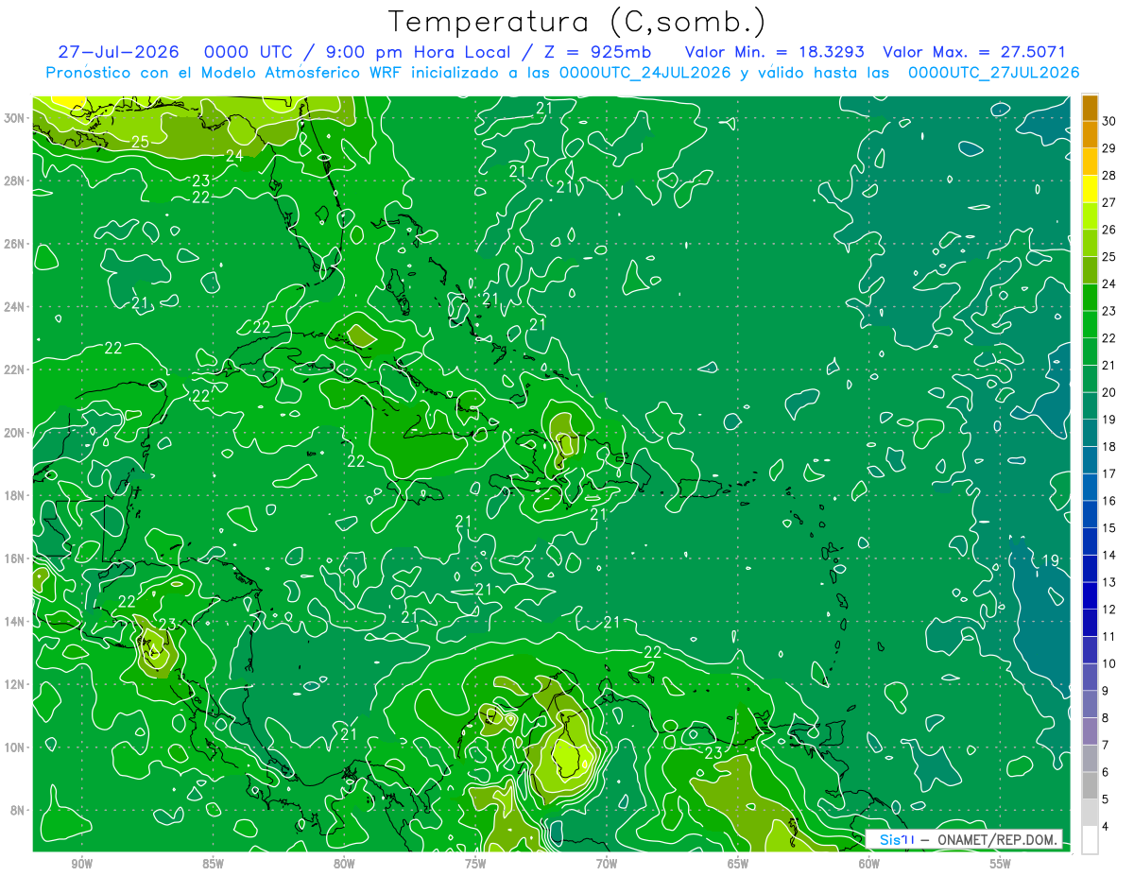
Task: Select the '14N' latitude axis label
Action: [16, 622]
